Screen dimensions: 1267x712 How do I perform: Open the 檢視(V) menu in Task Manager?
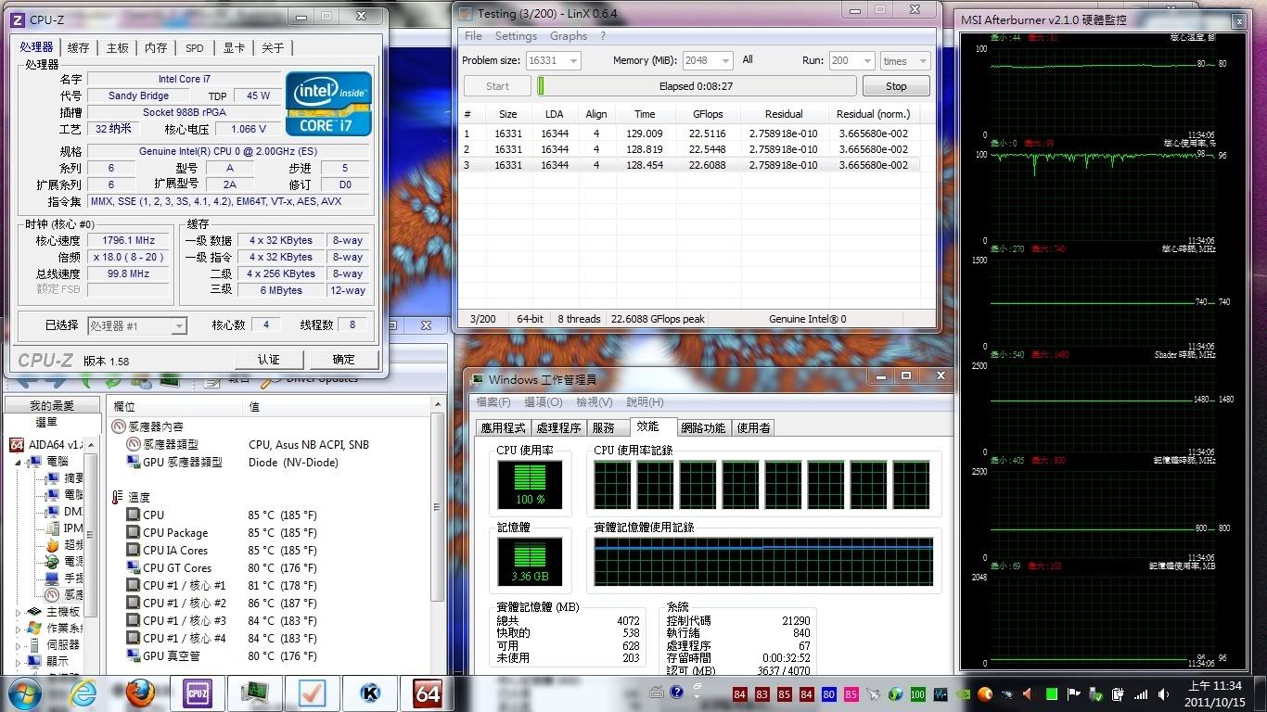594,402
